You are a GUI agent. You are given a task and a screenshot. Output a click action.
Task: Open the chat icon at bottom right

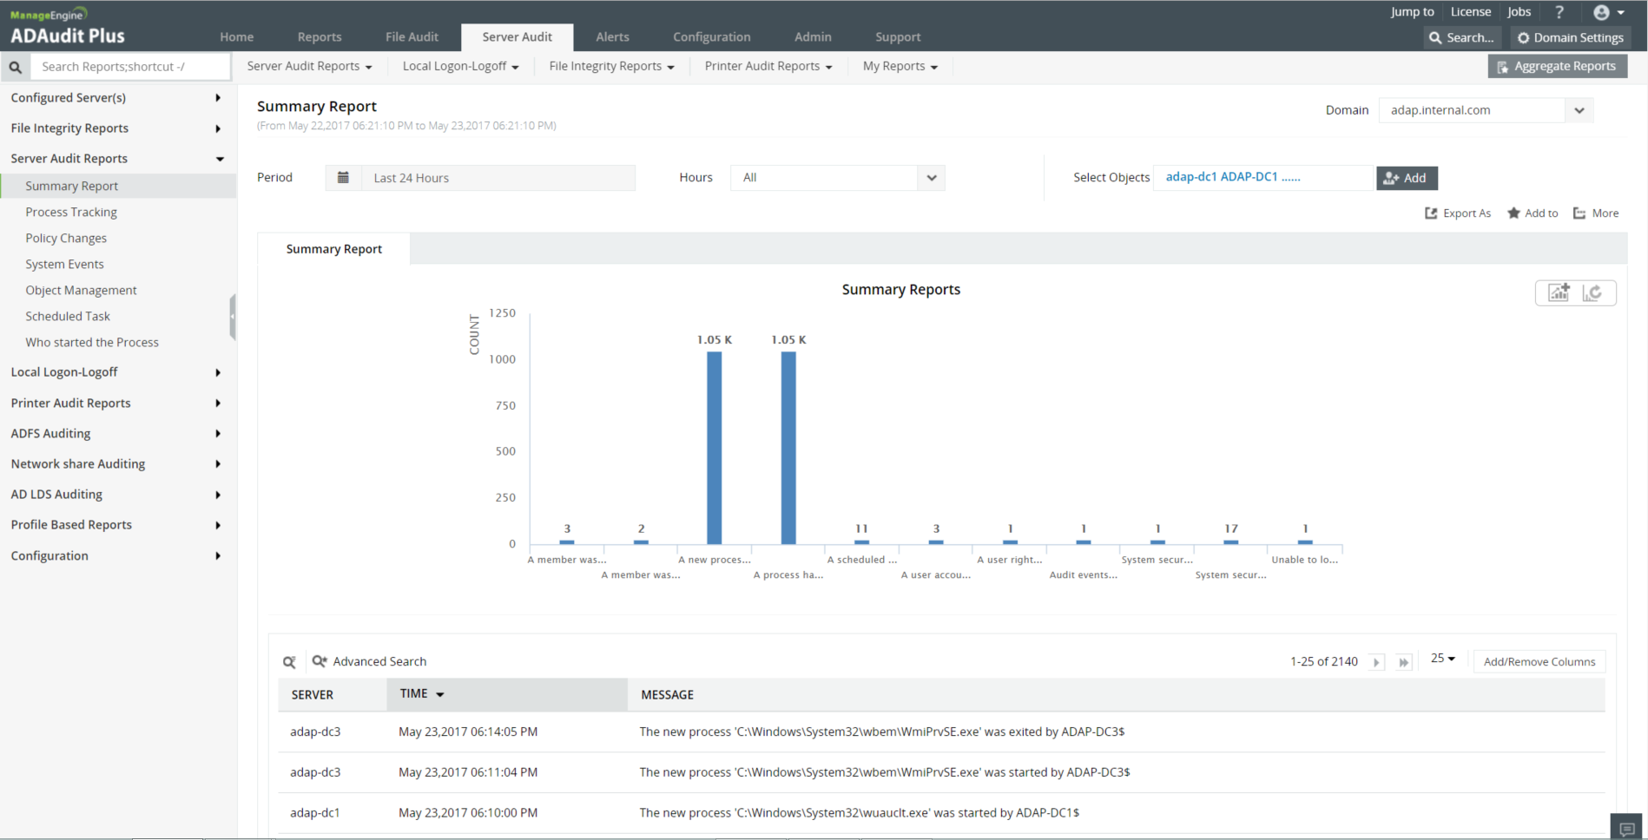pos(1627,829)
